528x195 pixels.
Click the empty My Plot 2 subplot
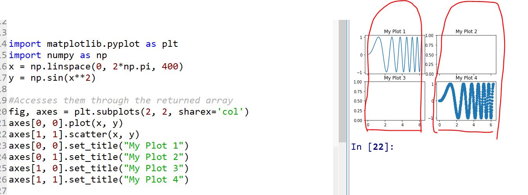click(466, 54)
